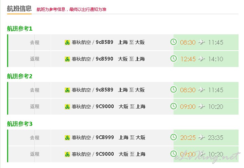Click clock icon next to 12:45 departure

tap(174, 59)
